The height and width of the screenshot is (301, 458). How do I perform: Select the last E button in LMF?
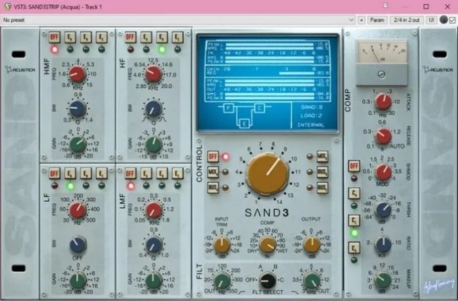click(177, 173)
